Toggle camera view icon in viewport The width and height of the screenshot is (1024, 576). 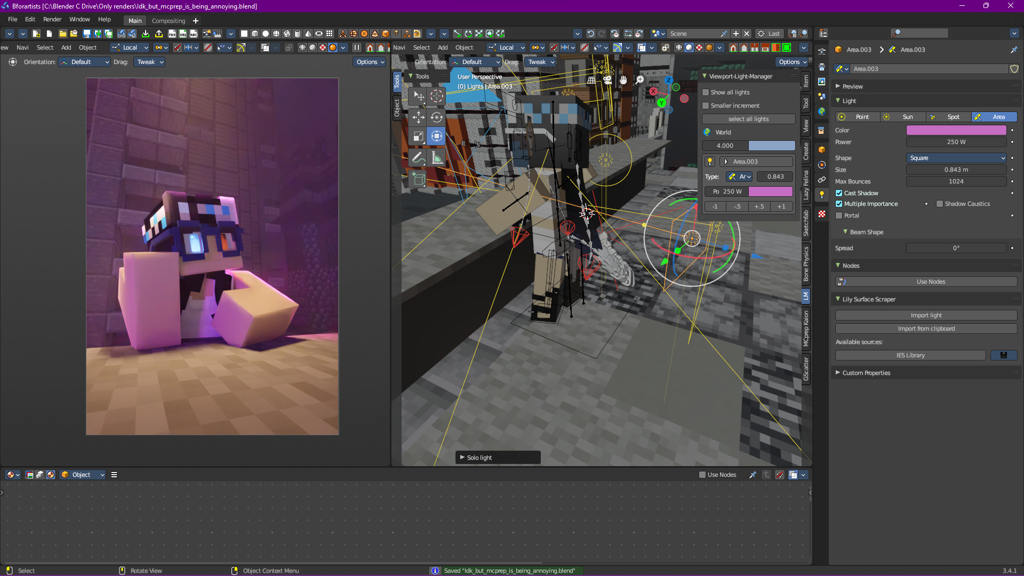pos(607,80)
